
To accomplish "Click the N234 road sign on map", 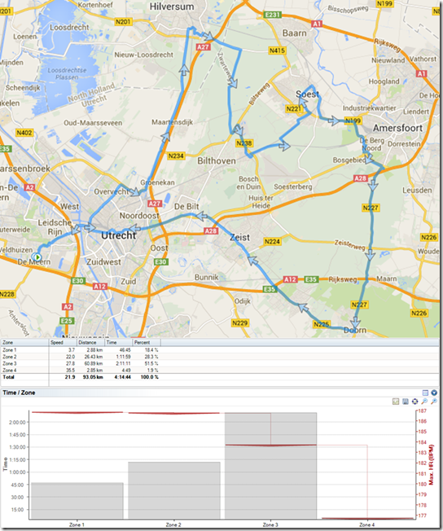I will point(176,156).
